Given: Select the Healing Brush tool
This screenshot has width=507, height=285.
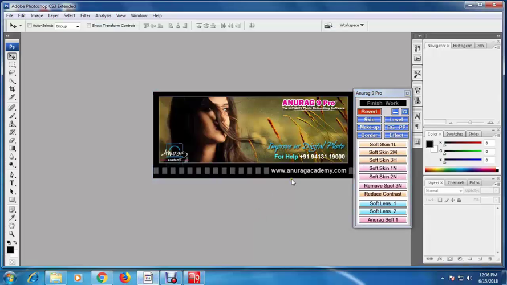Looking at the screenshot, I should coord(12,107).
